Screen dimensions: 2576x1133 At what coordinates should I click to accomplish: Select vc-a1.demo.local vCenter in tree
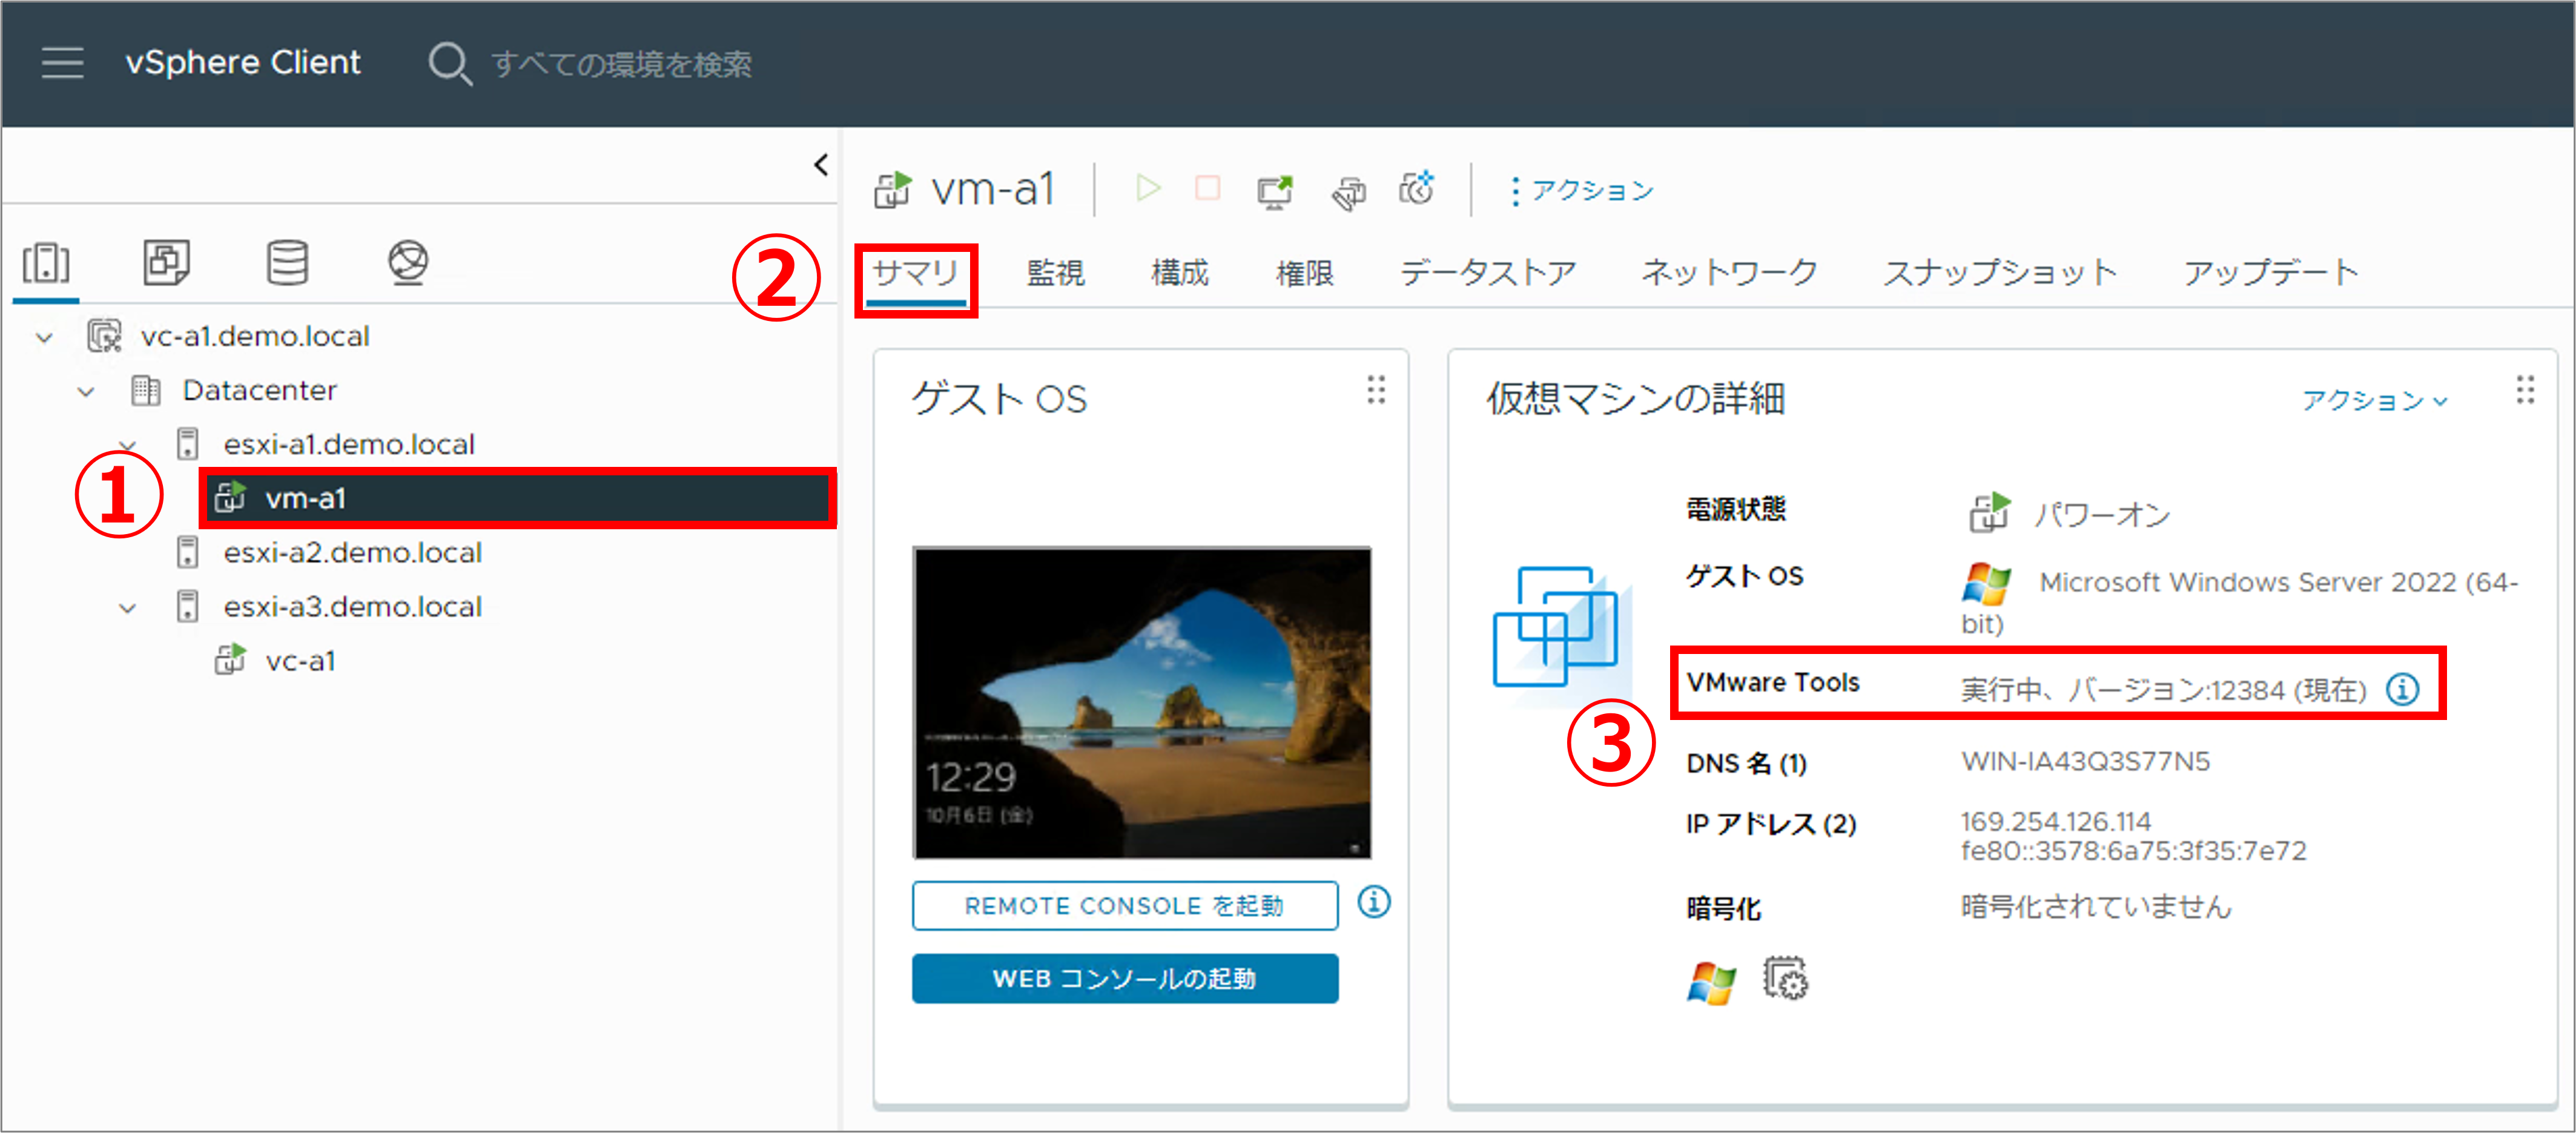coord(255,336)
